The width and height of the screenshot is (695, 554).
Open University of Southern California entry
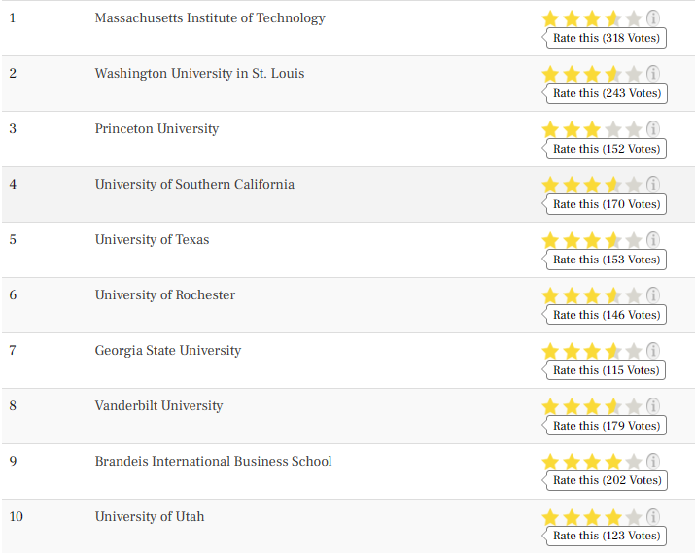(194, 185)
